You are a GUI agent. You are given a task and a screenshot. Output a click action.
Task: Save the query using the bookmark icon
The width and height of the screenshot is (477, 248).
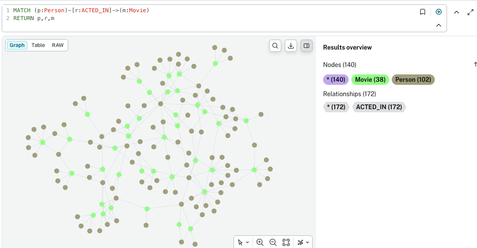tap(423, 12)
